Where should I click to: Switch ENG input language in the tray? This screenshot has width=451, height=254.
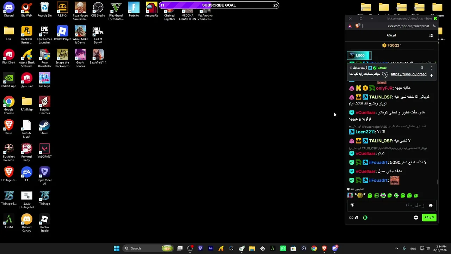tap(413, 248)
